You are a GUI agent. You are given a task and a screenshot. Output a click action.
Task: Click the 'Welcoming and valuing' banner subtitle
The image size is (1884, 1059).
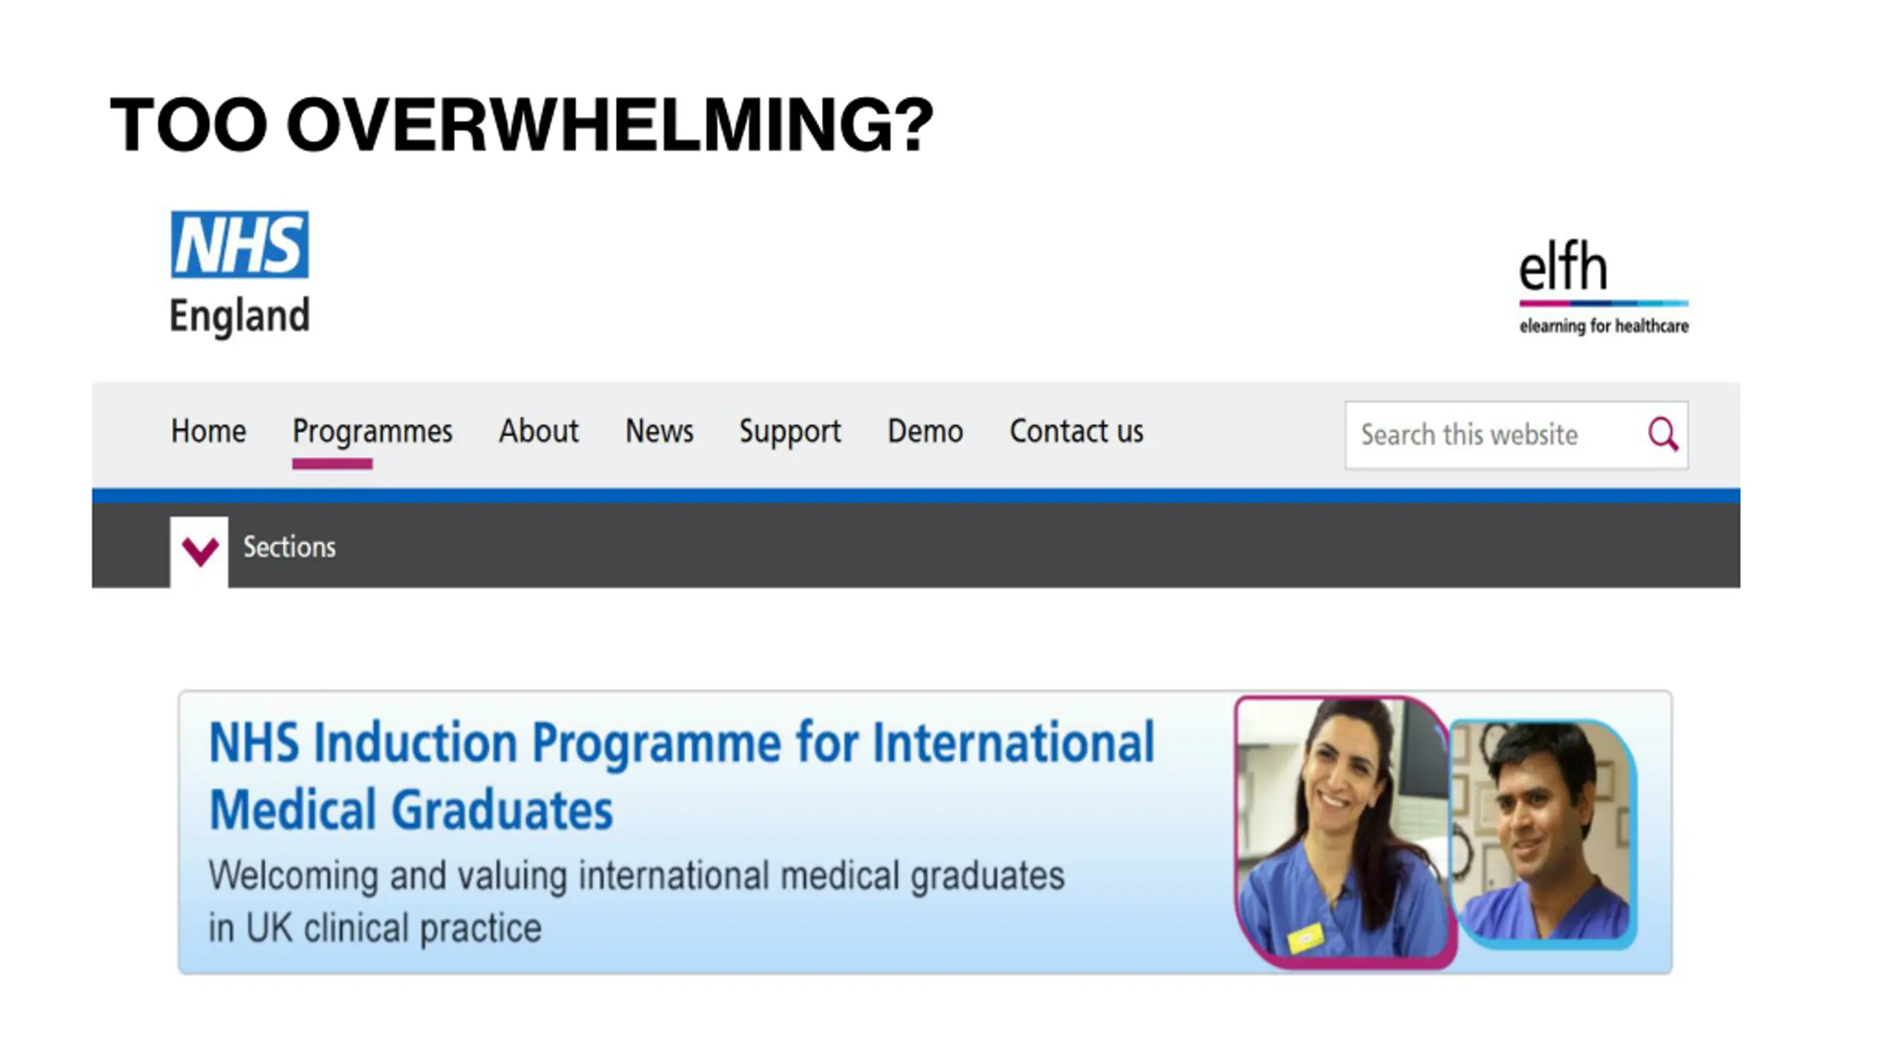pos(636,902)
